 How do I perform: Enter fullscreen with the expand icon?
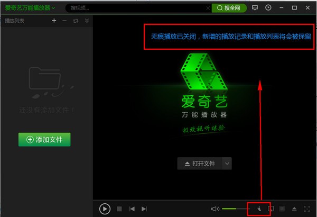click(306, 209)
